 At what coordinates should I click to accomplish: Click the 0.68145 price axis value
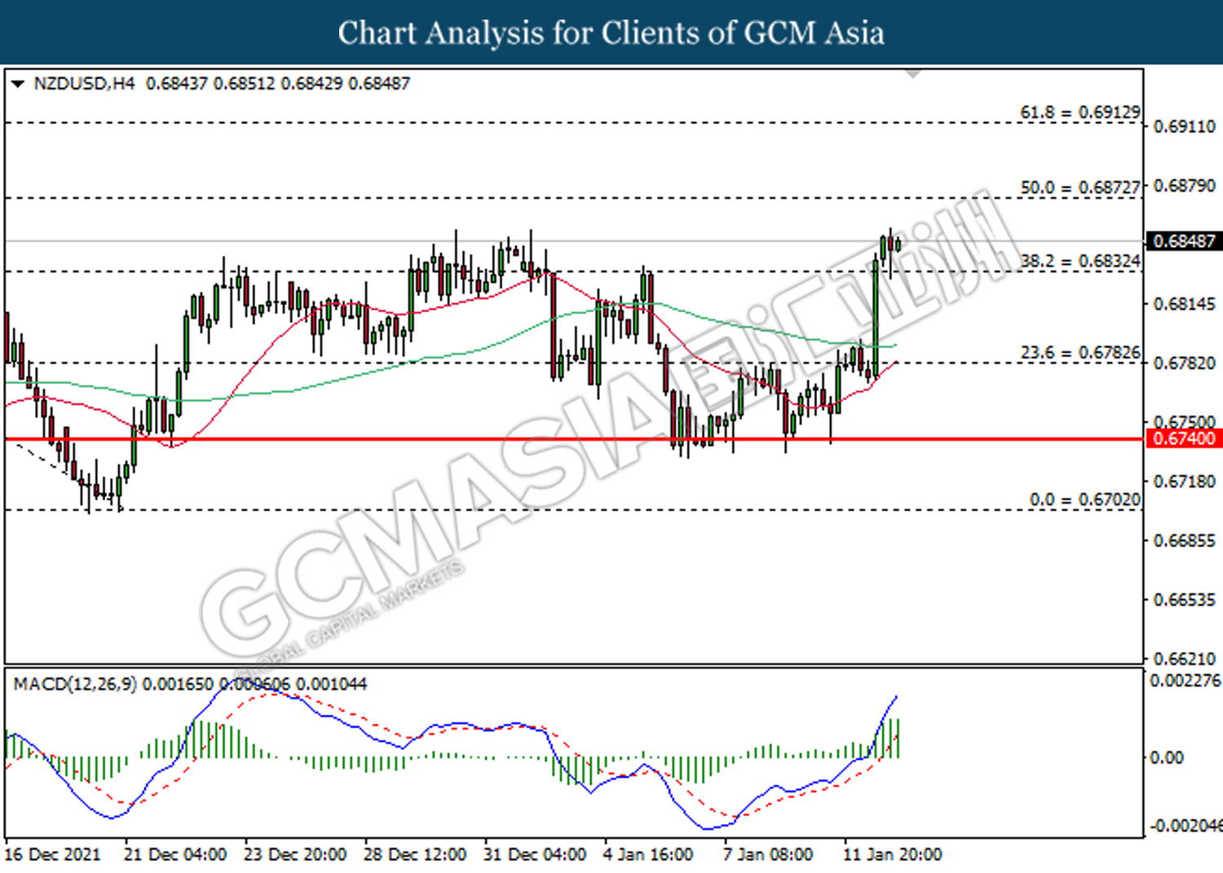pos(1185,304)
